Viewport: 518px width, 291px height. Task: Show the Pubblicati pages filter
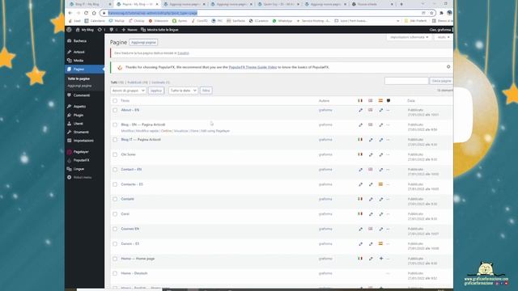click(x=138, y=82)
